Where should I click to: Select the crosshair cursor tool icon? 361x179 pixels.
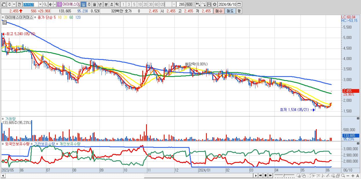pos(314,176)
